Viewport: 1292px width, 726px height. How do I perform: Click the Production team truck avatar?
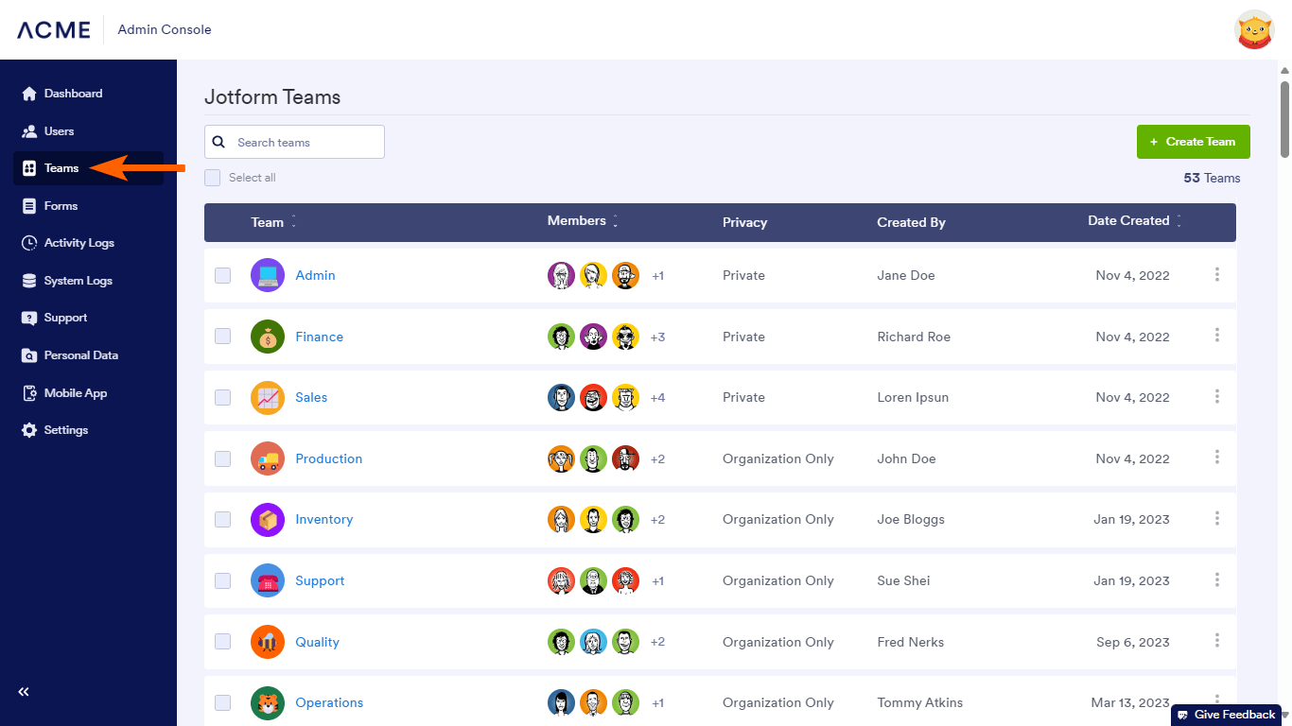tap(268, 458)
